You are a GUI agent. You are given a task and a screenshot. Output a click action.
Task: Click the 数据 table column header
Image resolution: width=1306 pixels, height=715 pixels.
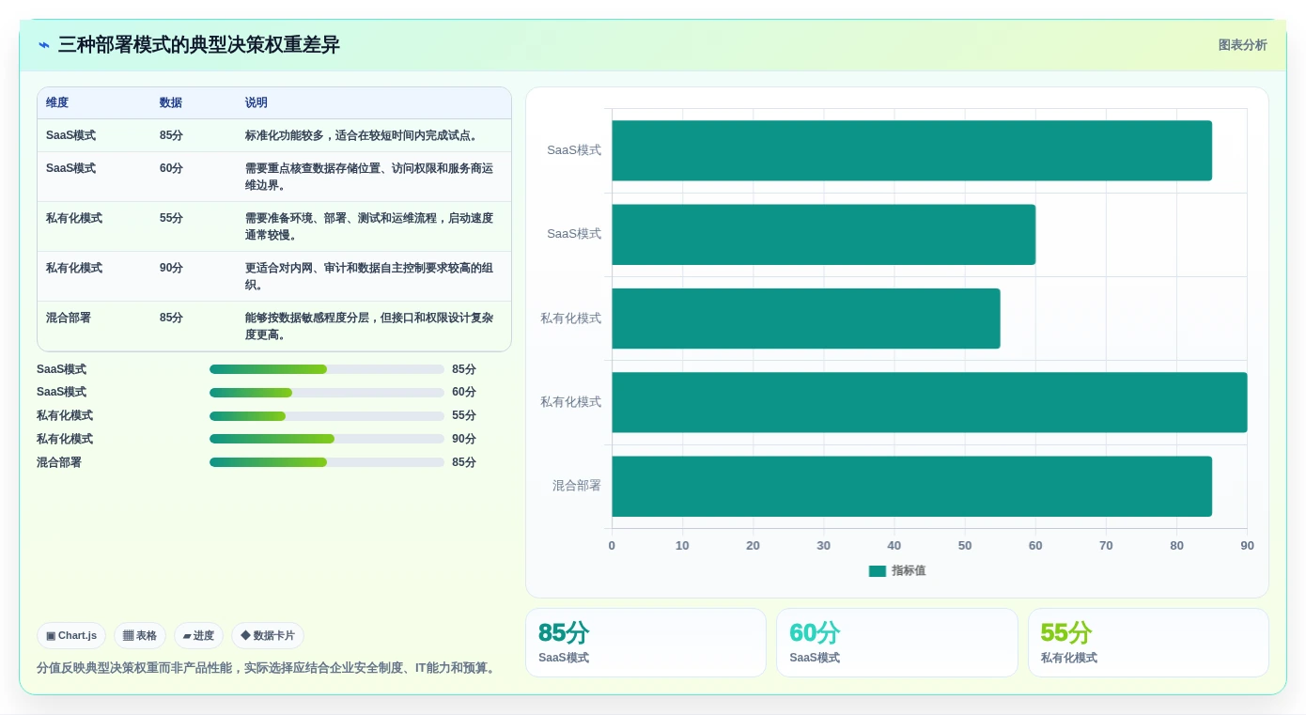171,103
